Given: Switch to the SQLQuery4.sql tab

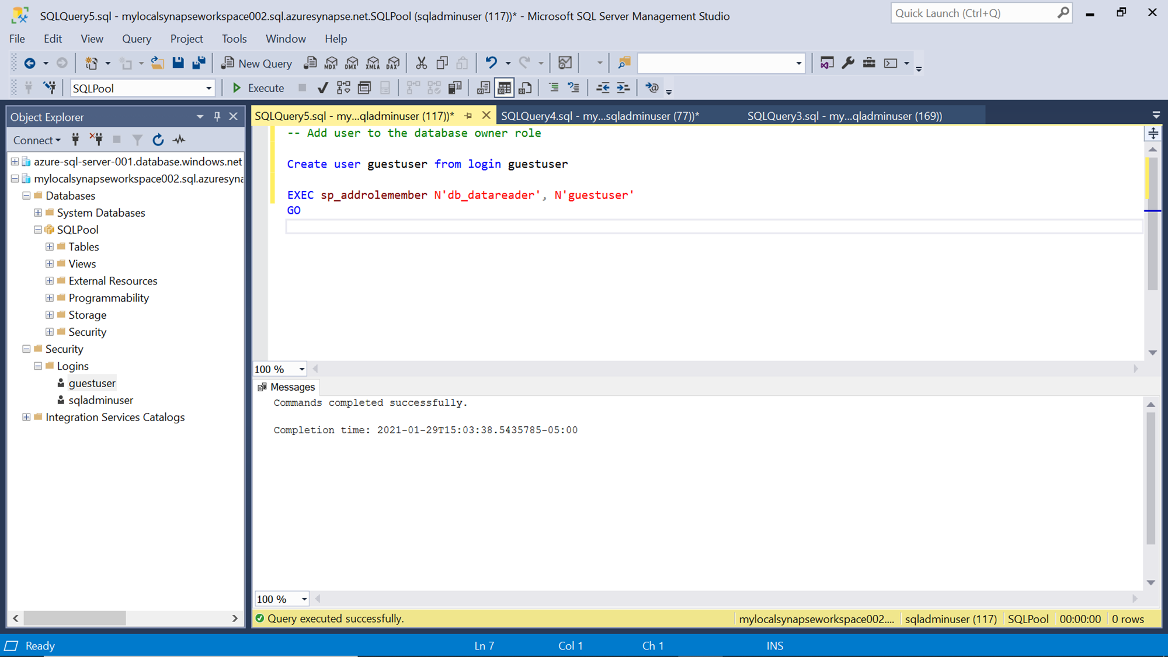Looking at the screenshot, I should [x=600, y=116].
